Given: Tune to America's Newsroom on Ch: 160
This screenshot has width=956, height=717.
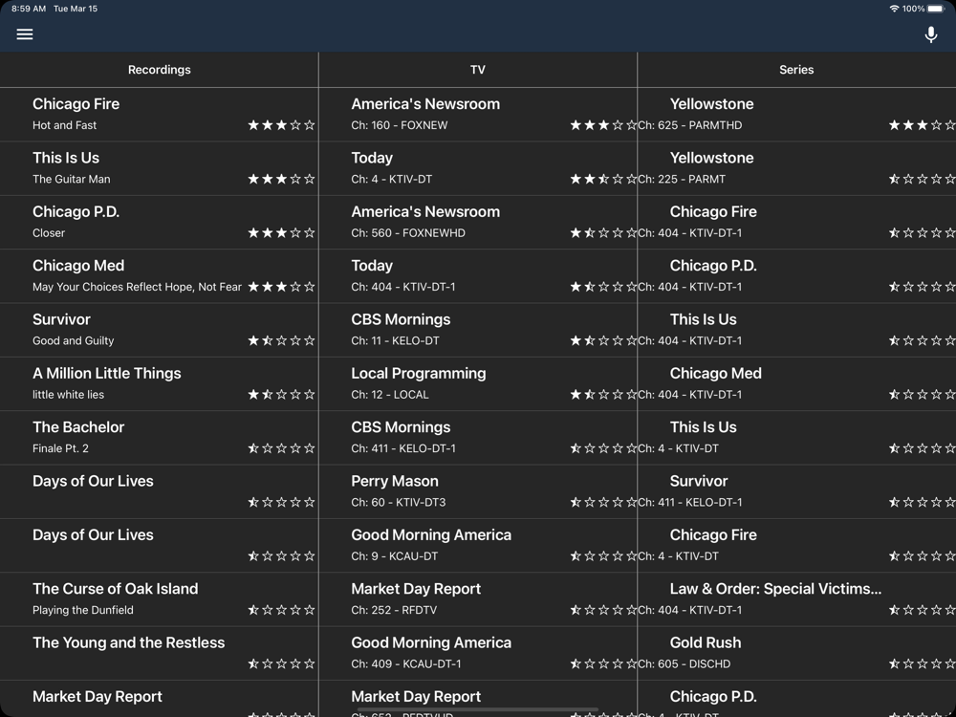Looking at the screenshot, I should click(x=477, y=115).
